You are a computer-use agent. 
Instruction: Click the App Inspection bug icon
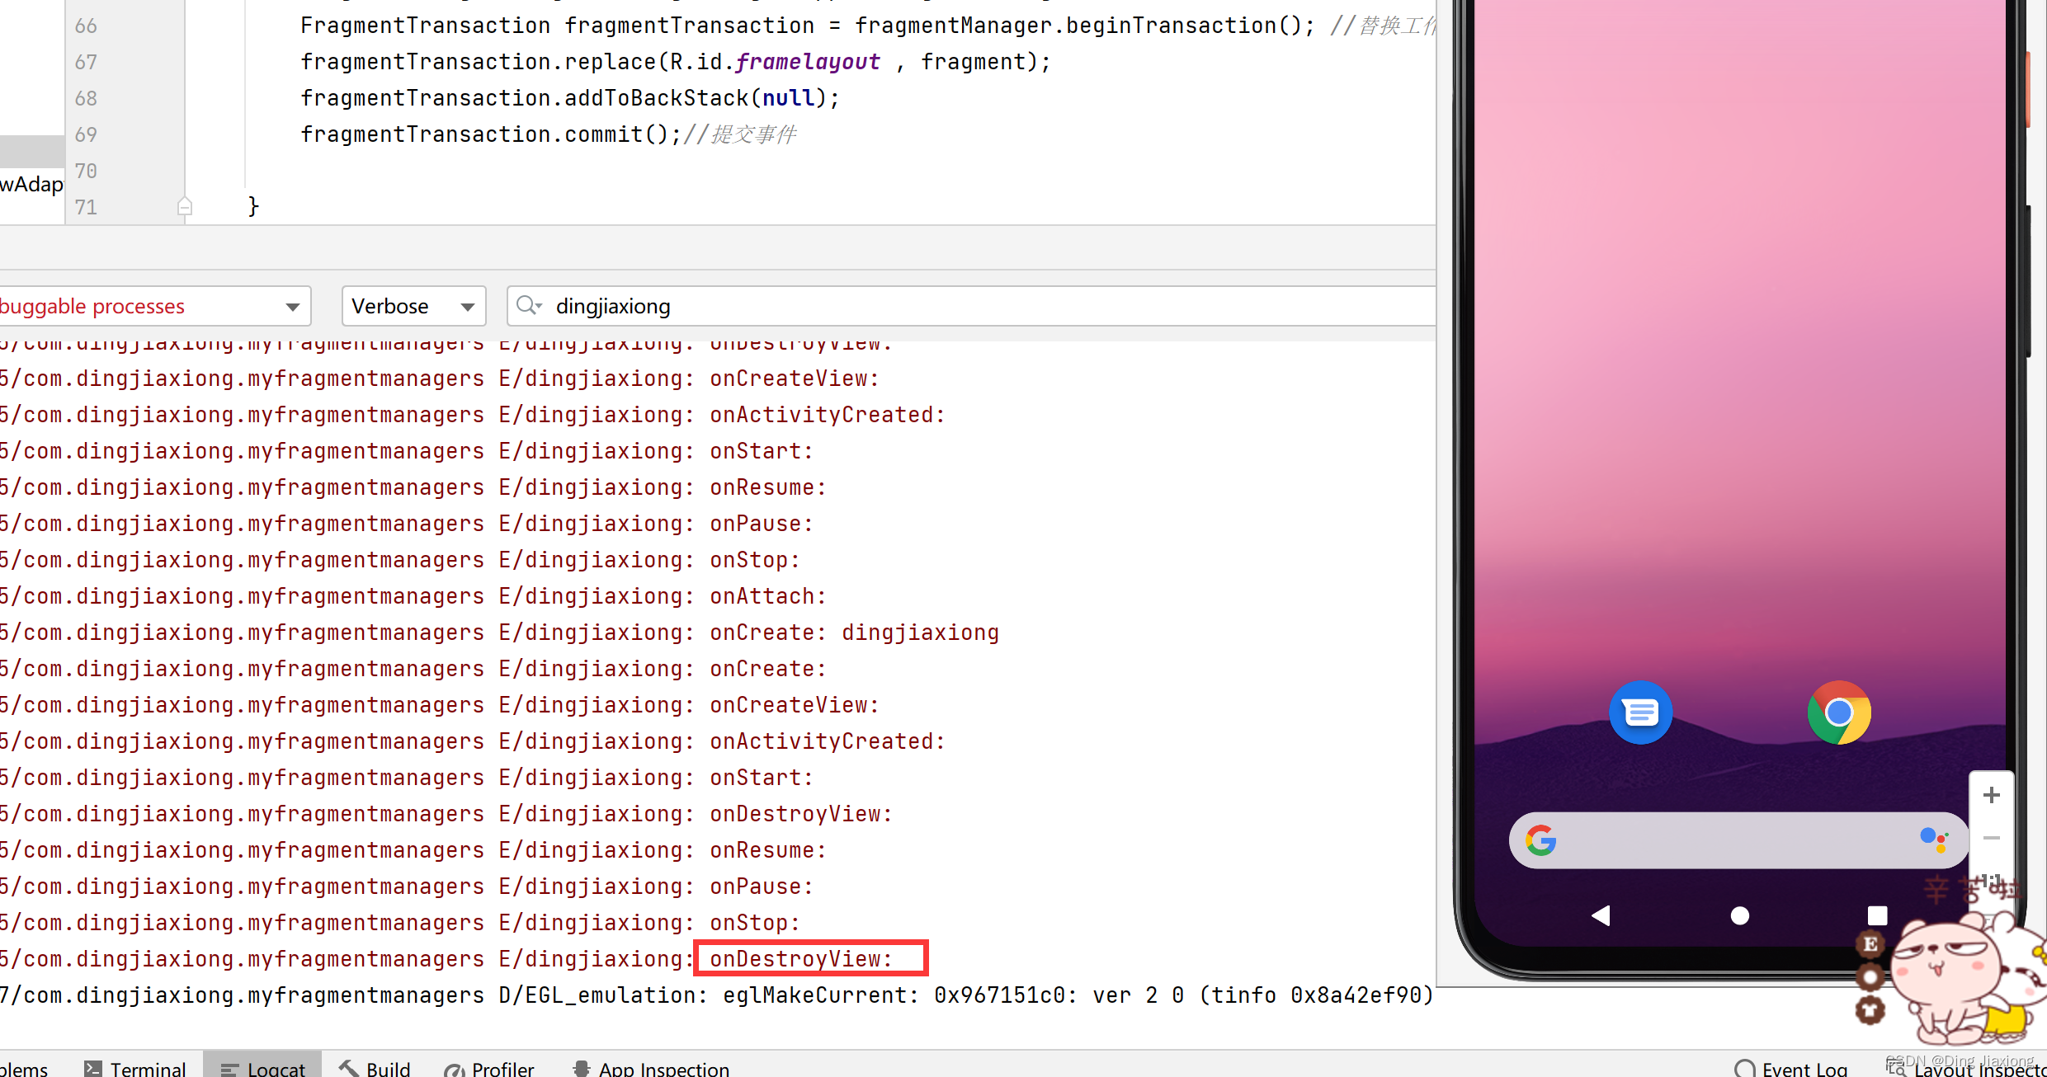(581, 1069)
